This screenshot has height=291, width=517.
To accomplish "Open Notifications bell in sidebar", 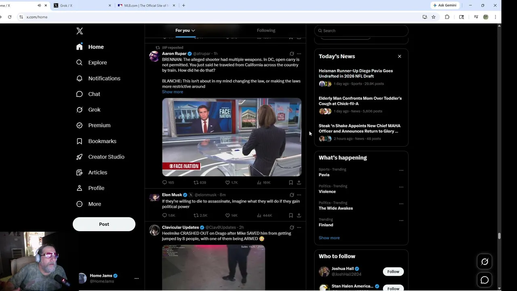I will (80, 78).
